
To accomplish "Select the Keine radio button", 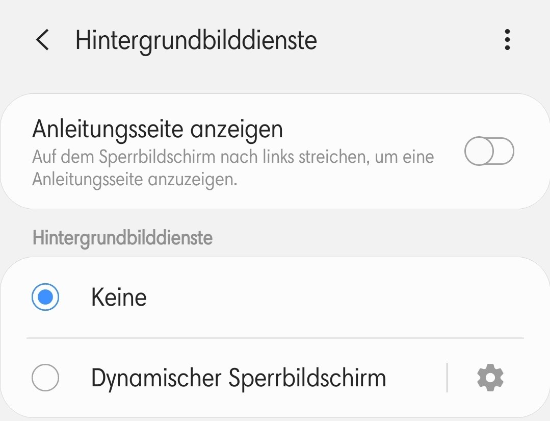I will [x=45, y=297].
